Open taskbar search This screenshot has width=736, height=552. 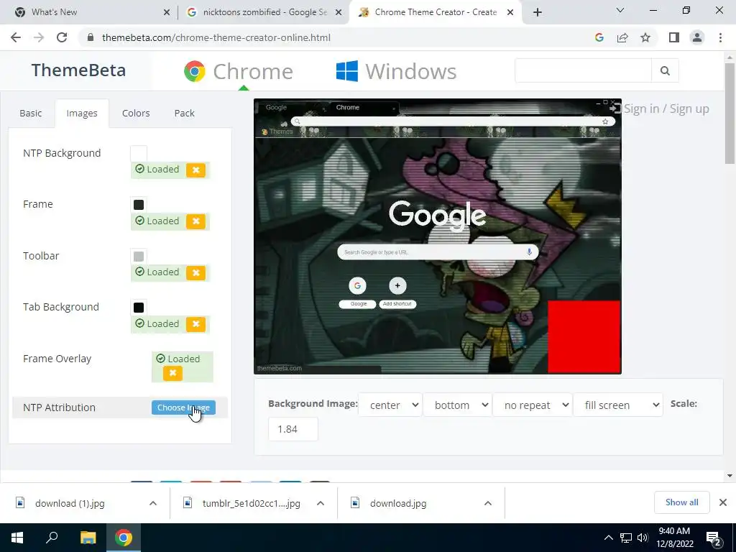coord(52,538)
